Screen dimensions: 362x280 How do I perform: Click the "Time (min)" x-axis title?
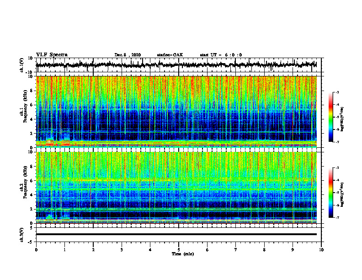click(183, 254)
